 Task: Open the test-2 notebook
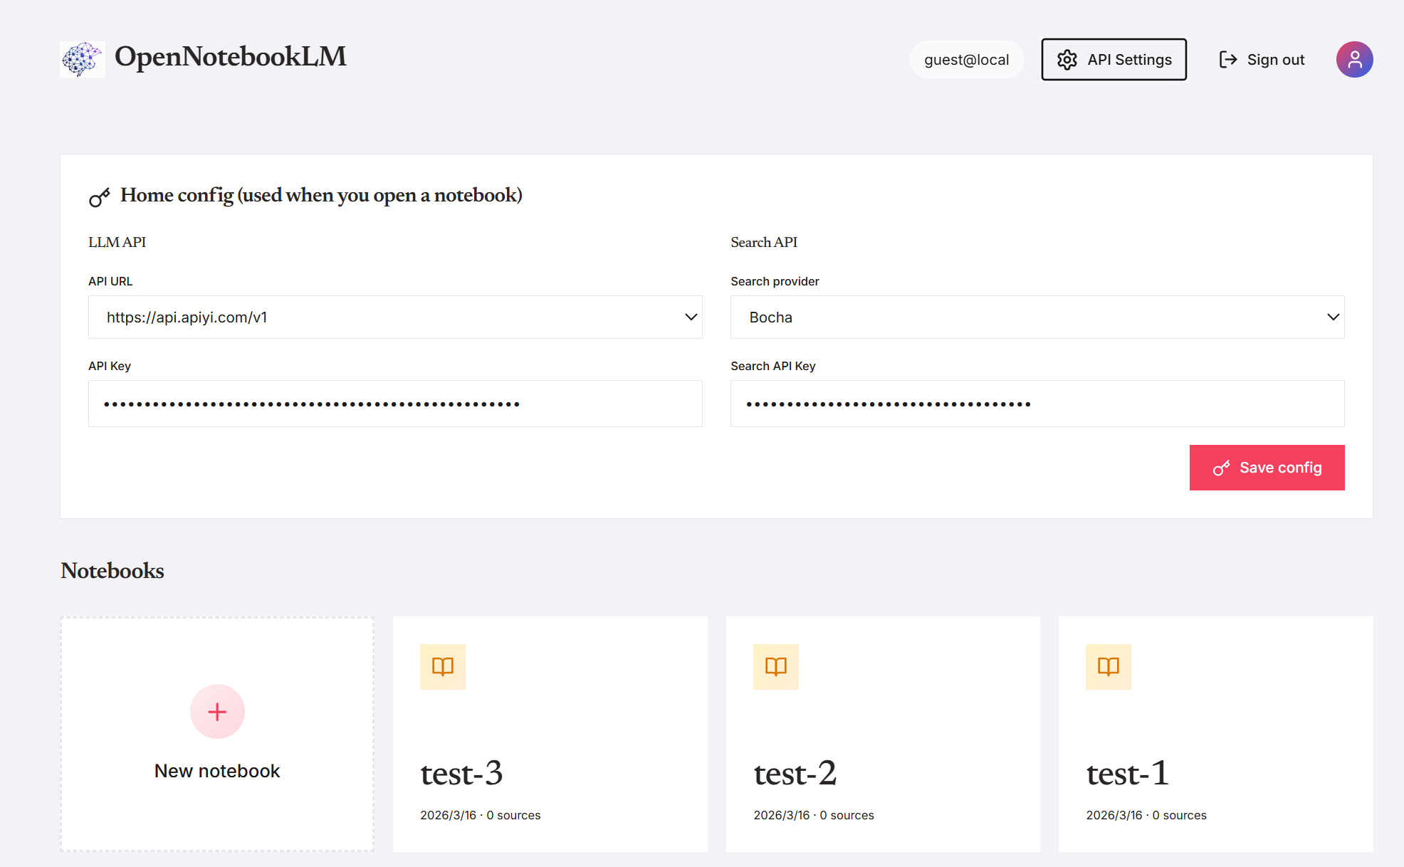pyautogui.click(x=883, y=734)
